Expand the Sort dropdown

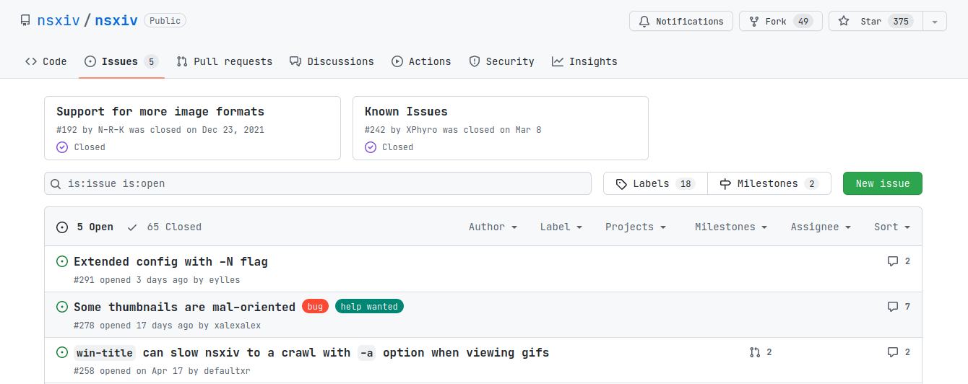point(891,227)
